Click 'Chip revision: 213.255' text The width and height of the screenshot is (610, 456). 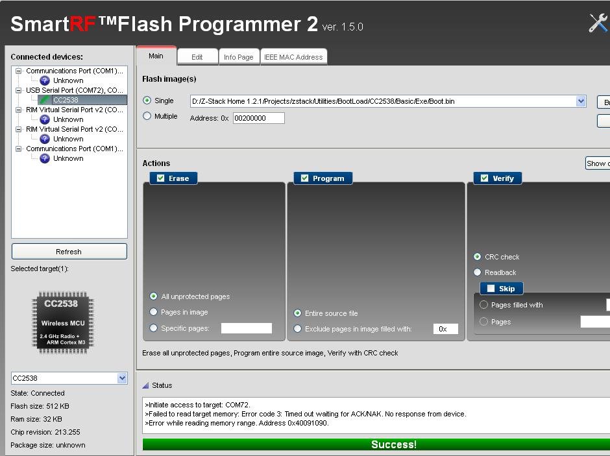[45, 432]
